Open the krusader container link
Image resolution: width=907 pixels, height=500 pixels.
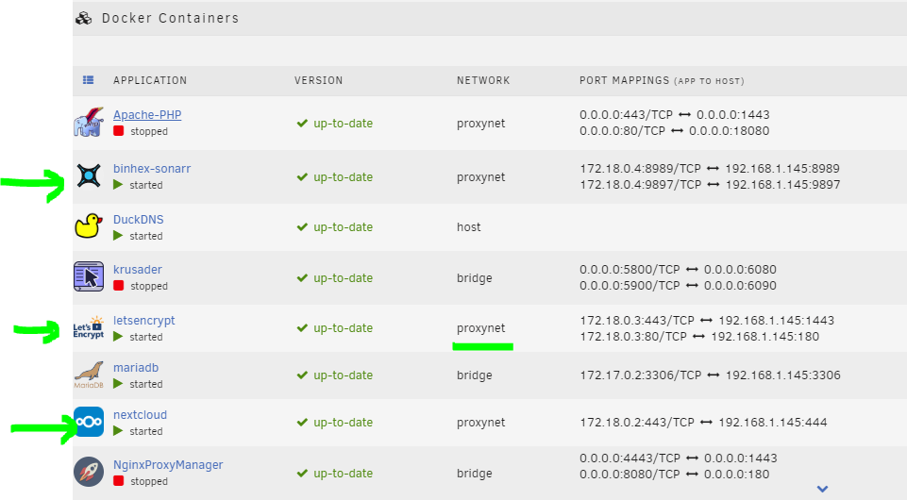coord(138,270)
